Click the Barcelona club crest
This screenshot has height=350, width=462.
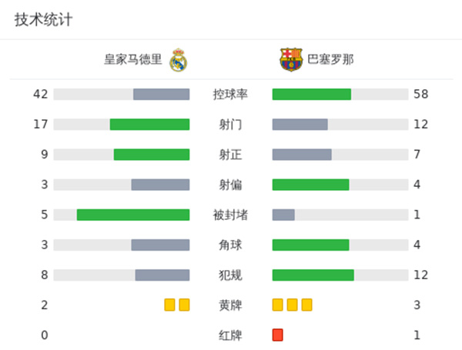291,59
